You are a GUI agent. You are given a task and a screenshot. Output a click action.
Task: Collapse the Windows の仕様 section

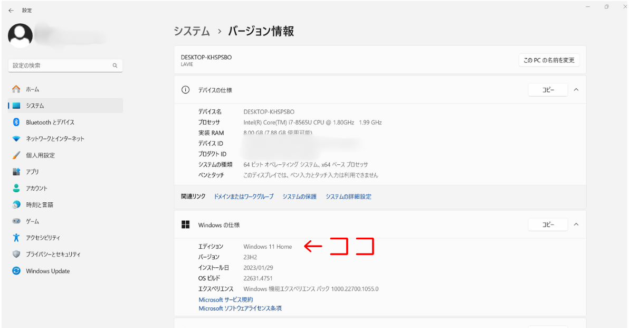tap(576, 224)
